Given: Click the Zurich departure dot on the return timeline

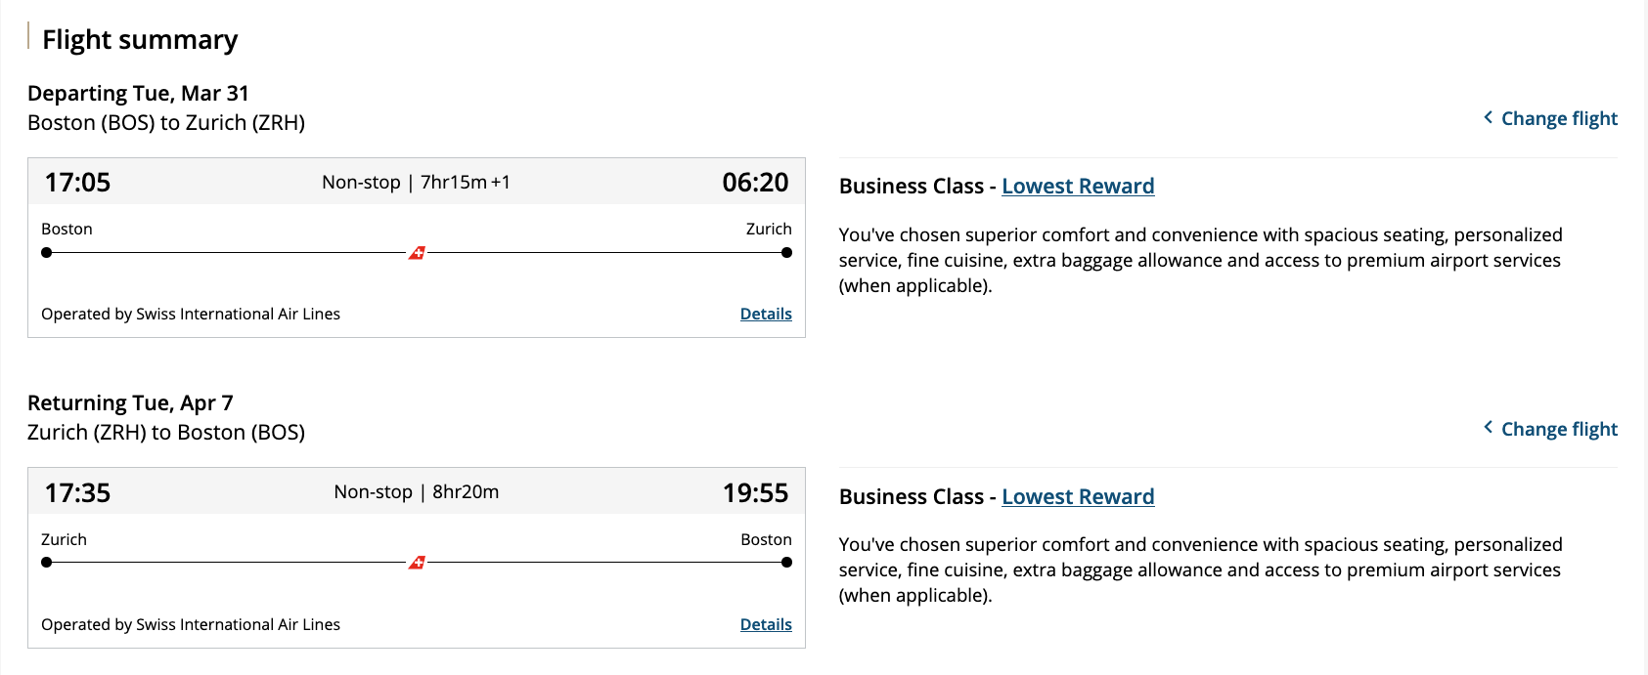Looking at the screenshot, I should click(x=46, y=563).
